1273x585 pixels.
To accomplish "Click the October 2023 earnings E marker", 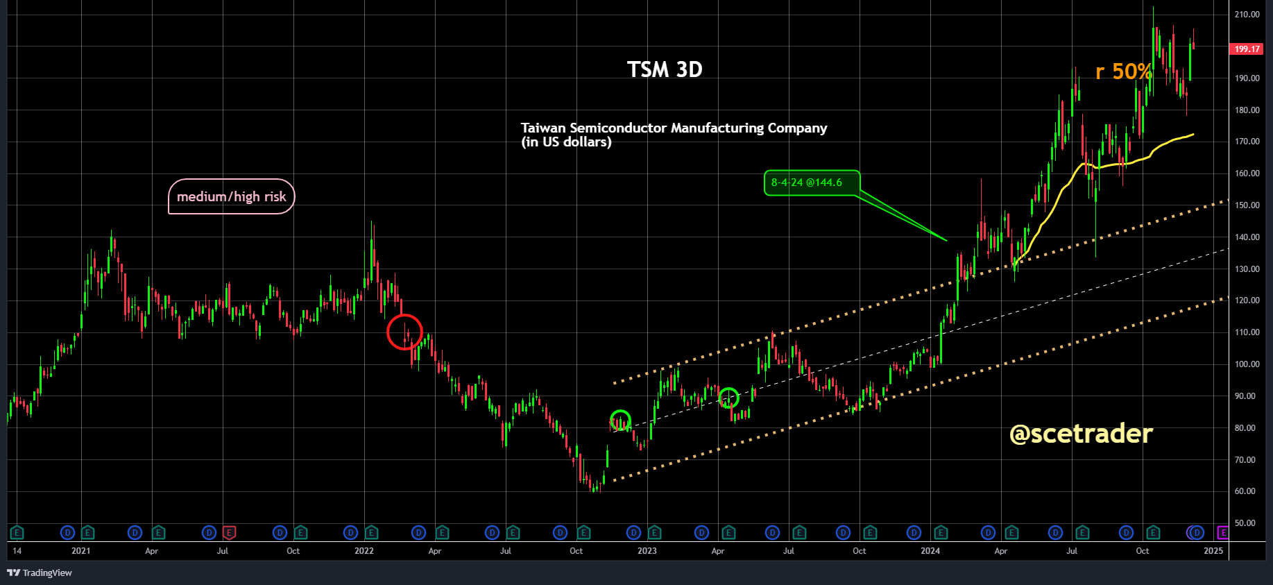I will pyautogui.click(x=870, y=533).
